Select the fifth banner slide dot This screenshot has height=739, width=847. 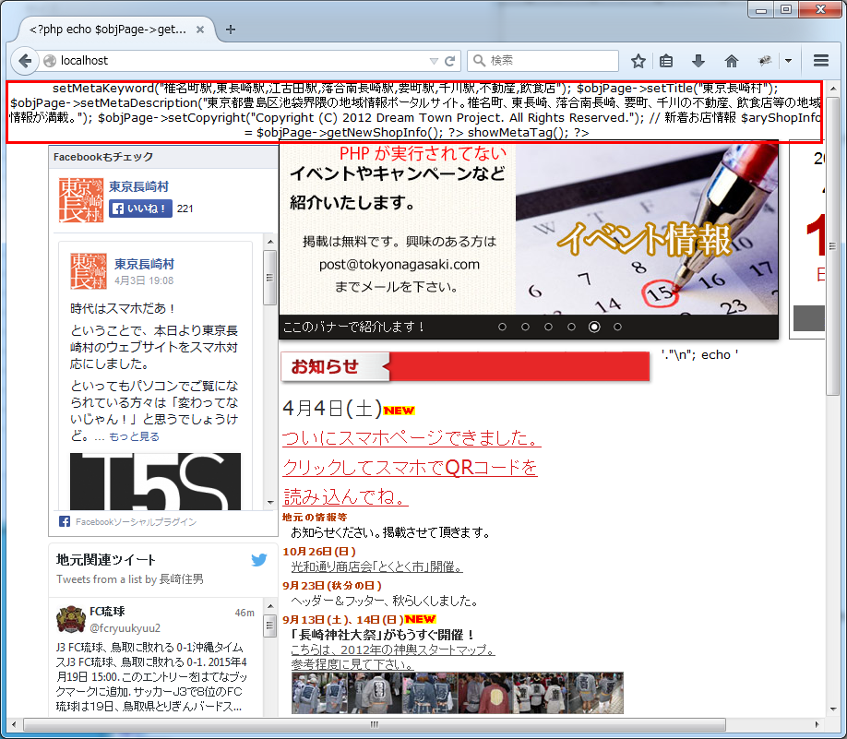(x=594, y=327)
